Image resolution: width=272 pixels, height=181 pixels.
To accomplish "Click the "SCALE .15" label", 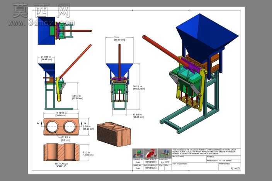I will pos(61,166).
